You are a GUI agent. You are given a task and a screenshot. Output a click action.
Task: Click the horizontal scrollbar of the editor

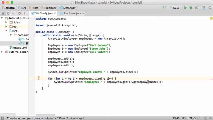pyautogui.click(x=46, y=115)
